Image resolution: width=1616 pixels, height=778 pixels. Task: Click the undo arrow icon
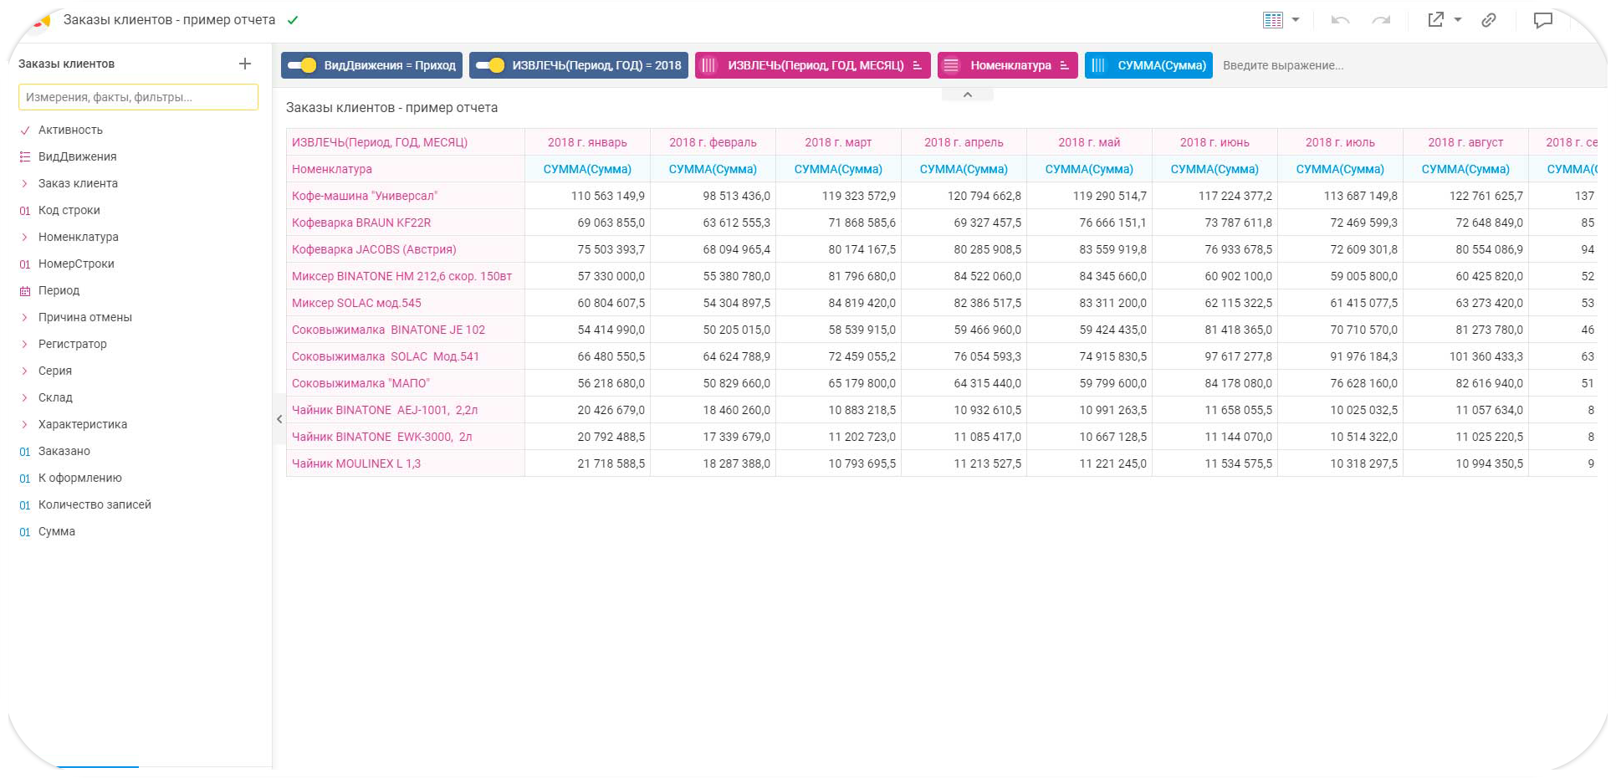tap(1340, 20)
